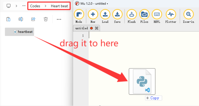Viewport: 199px width, 106px height.
Task: Expand the chevron after the This PC icon
Action: (16, 6)
